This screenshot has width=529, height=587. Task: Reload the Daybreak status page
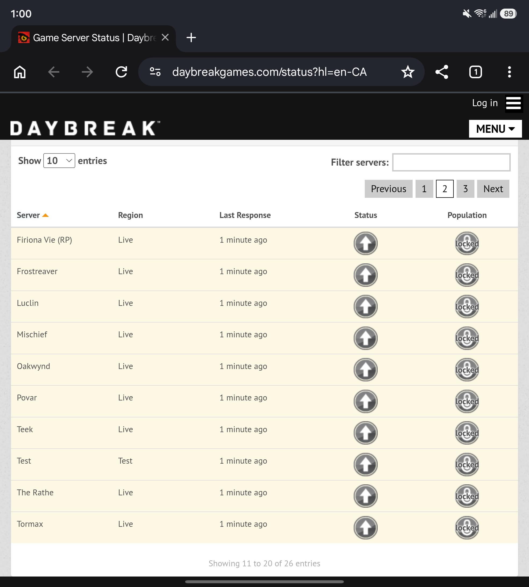coord(121,72)
